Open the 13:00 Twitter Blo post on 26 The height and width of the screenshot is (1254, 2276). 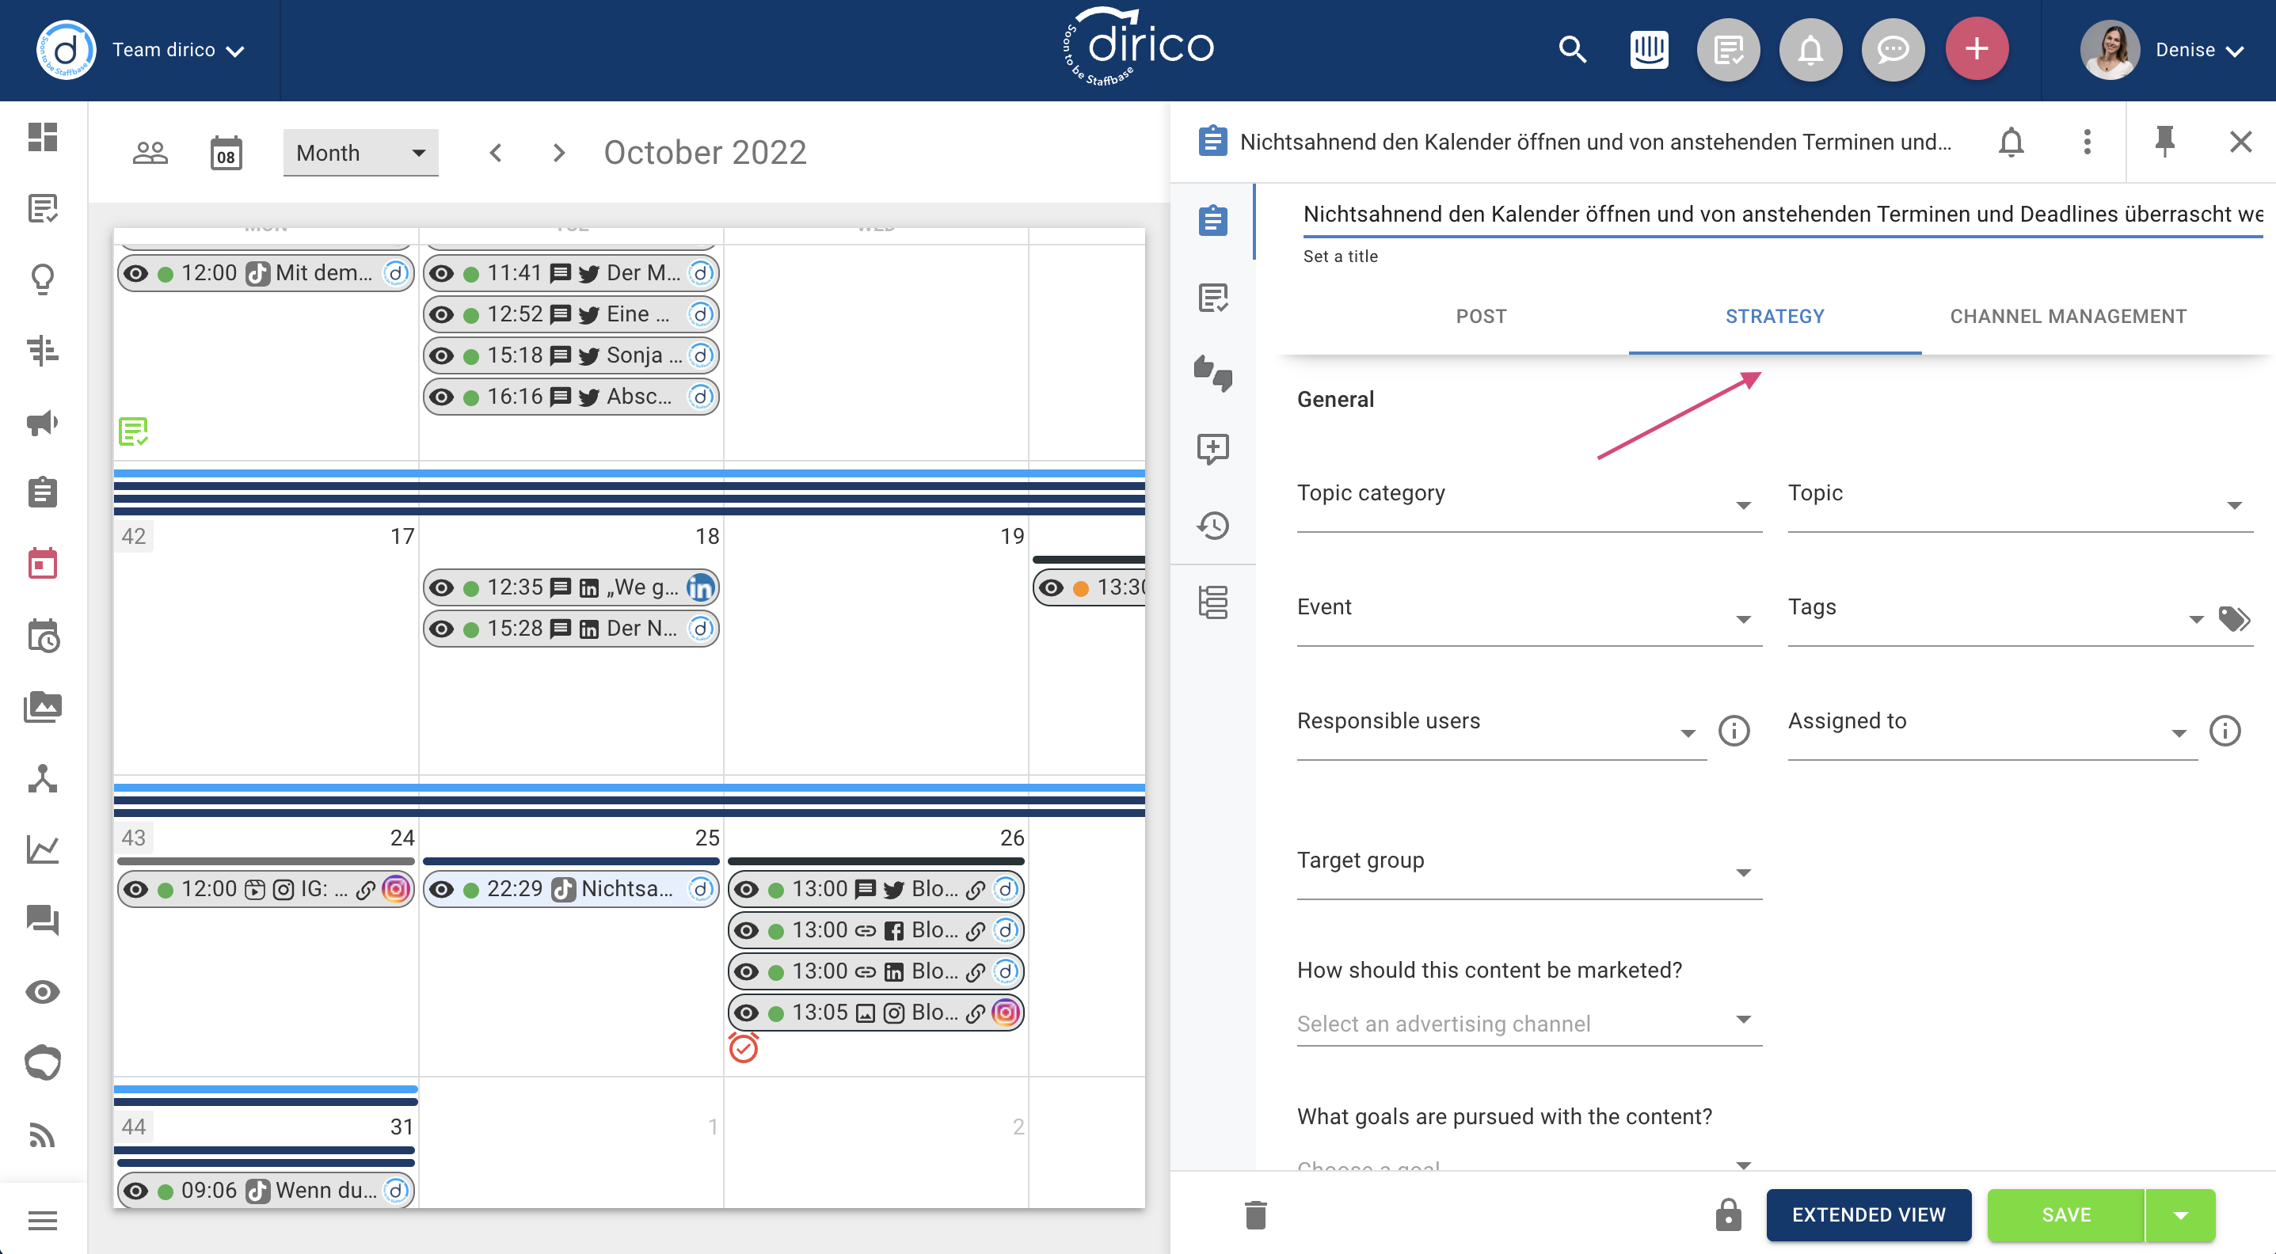pyautogui.click(x=876, y=889)
